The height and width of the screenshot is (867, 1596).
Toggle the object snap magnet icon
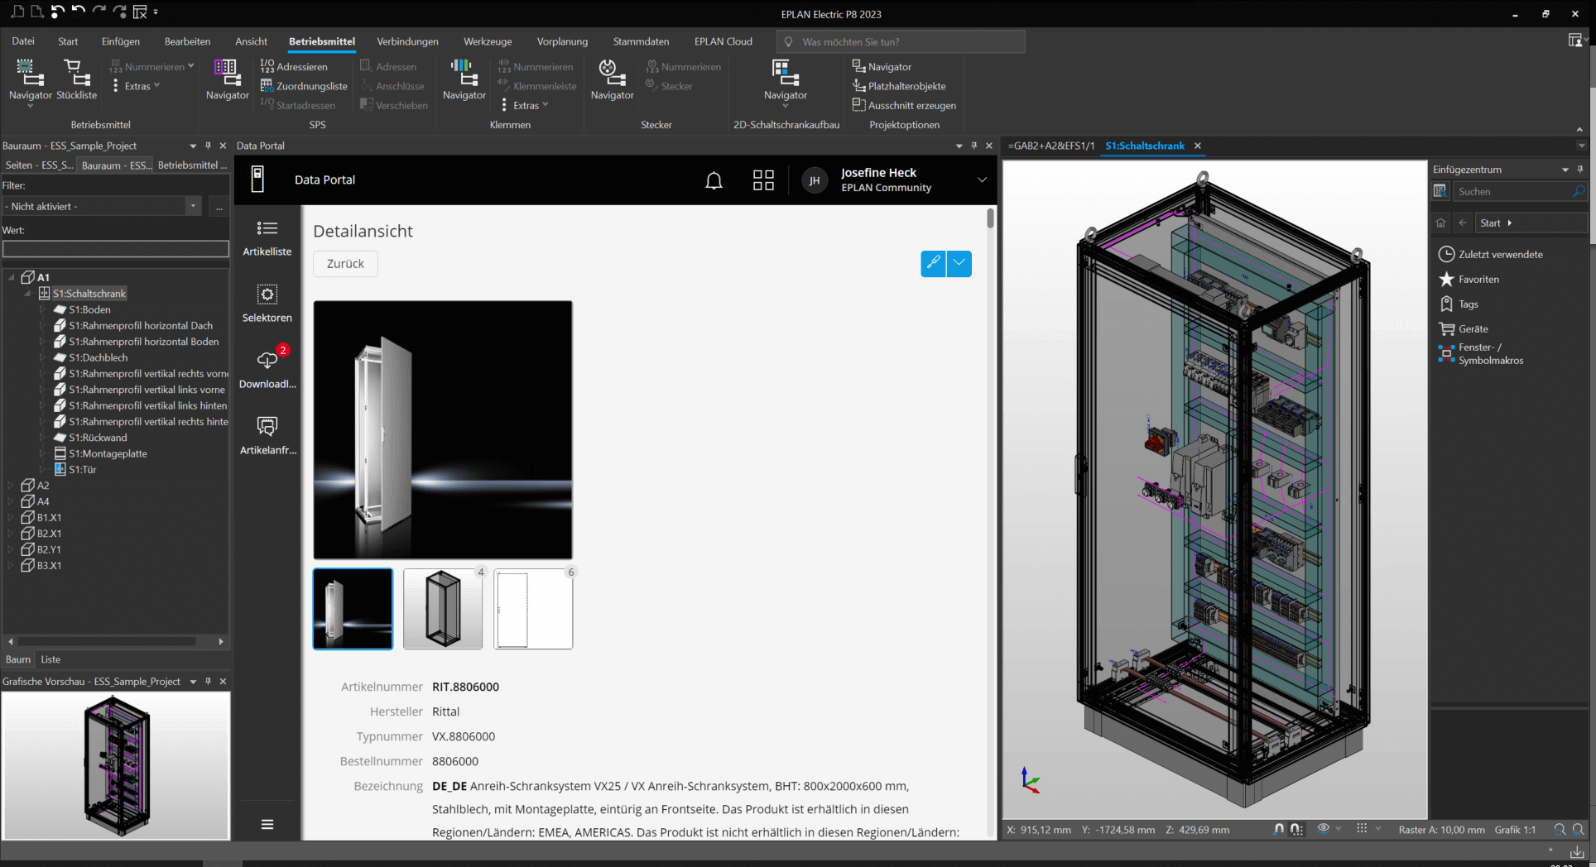(1279, 829)
